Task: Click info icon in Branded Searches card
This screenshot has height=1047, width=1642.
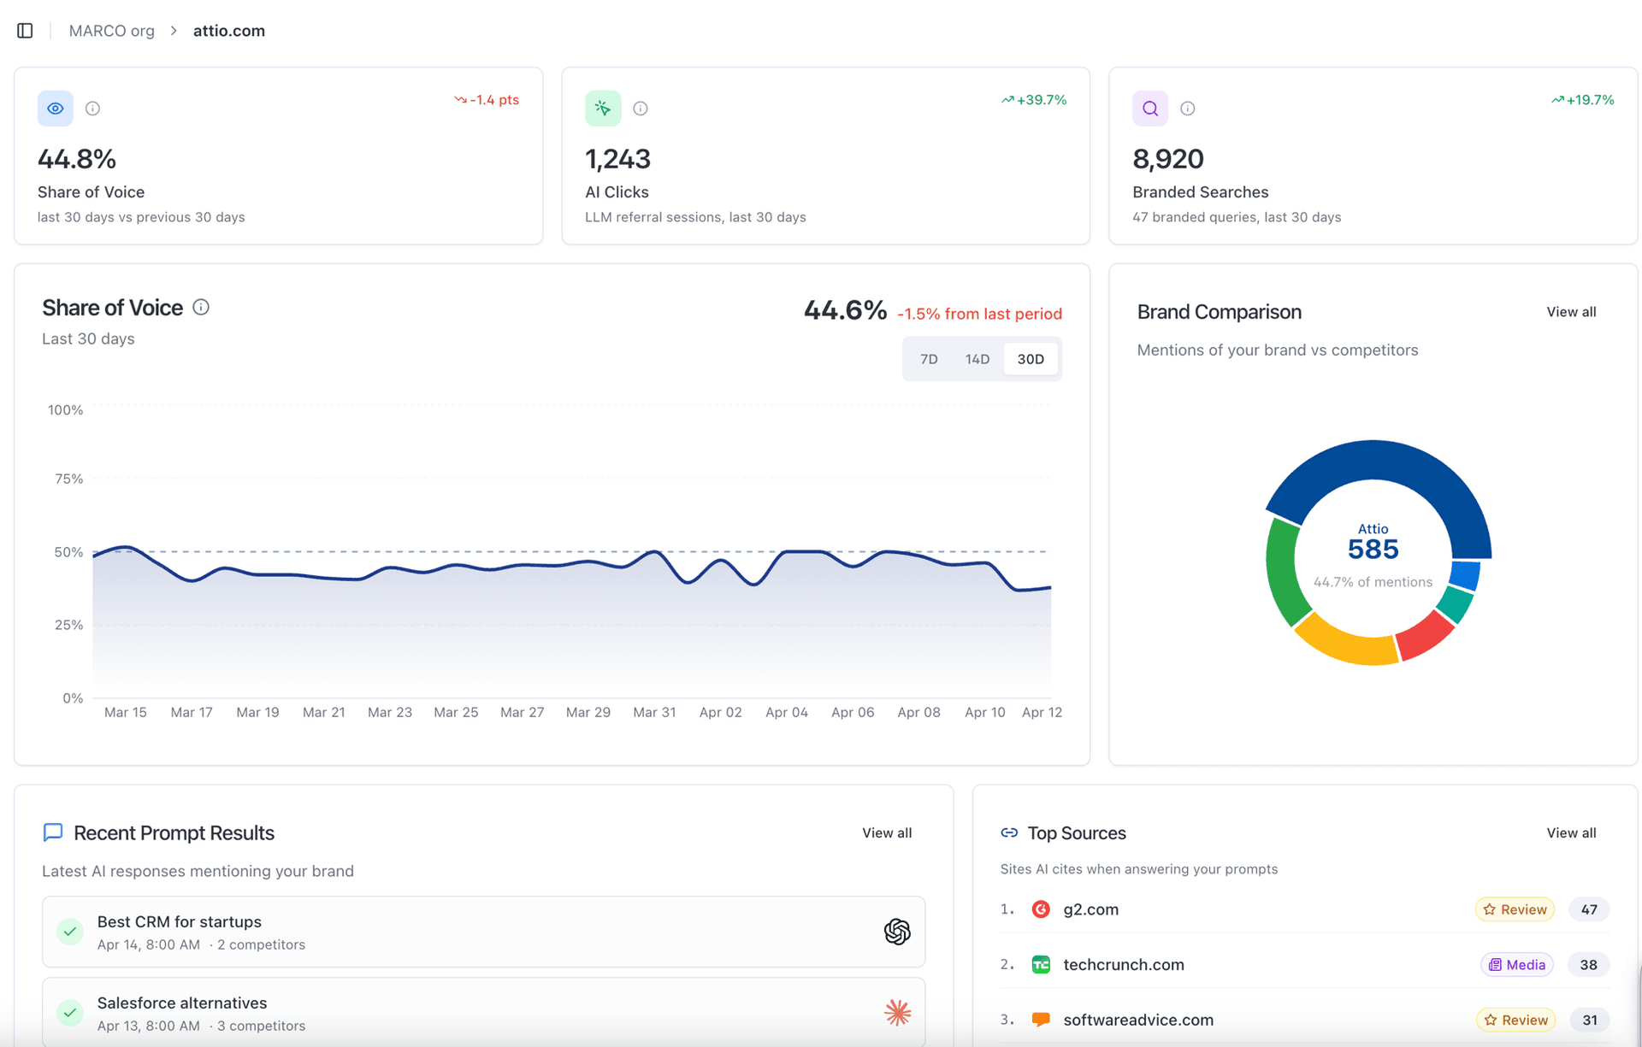Action: click(1187, 109)
